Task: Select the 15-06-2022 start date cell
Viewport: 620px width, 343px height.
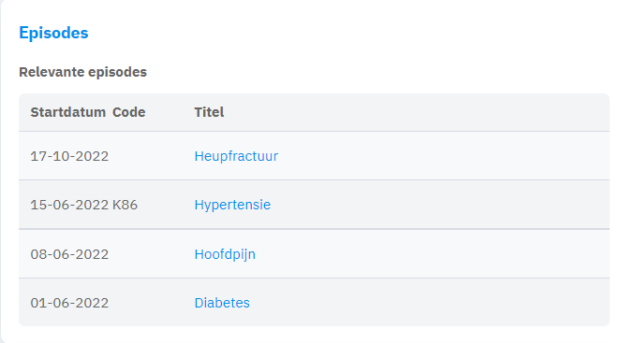Action: (x=69, y=205)
